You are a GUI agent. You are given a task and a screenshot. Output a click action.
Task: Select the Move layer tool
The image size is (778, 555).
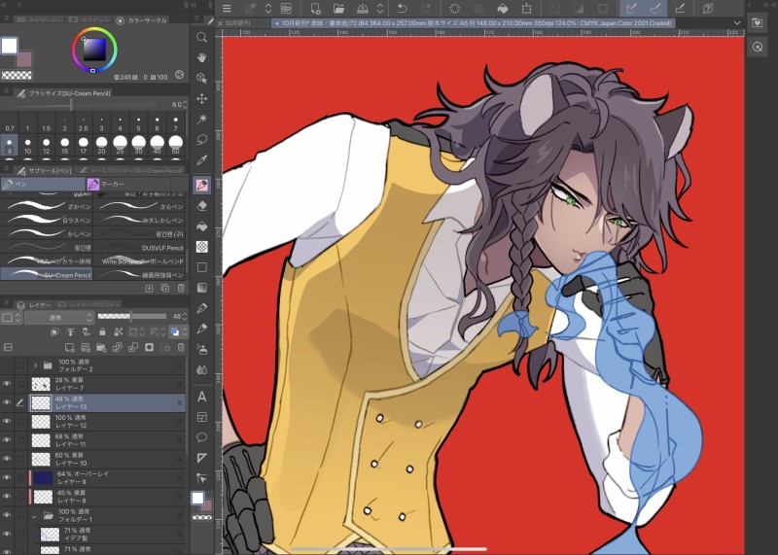[x=201, y=99]
